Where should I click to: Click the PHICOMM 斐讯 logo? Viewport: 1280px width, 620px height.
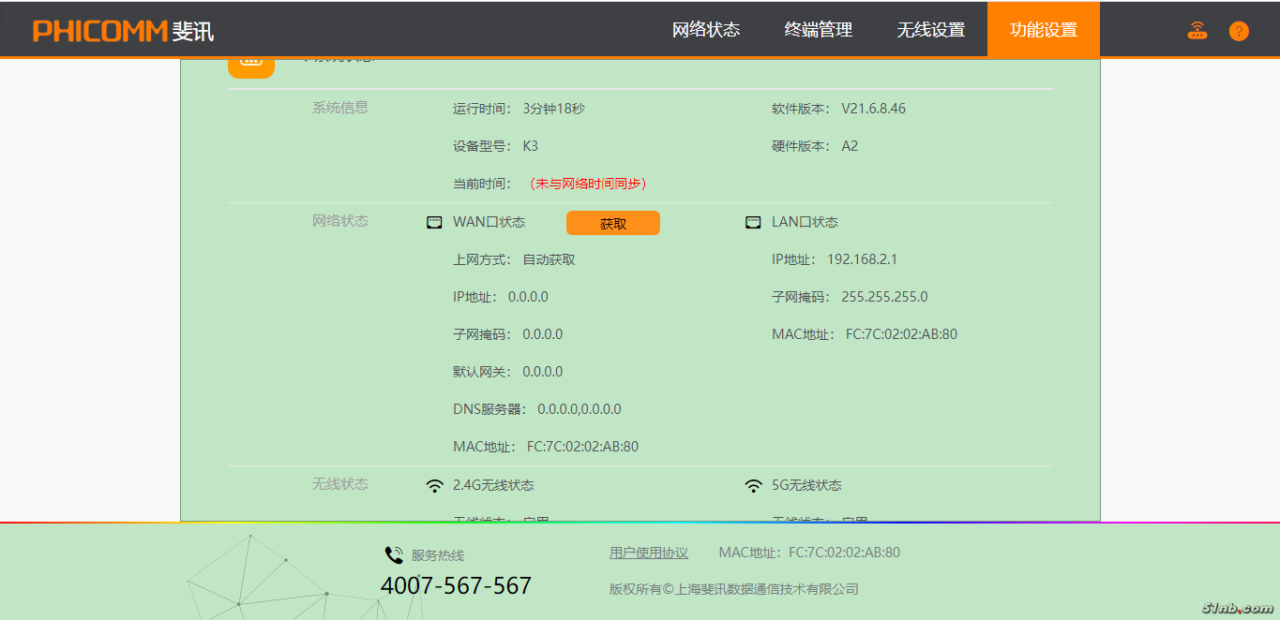[x=123, y=30]
